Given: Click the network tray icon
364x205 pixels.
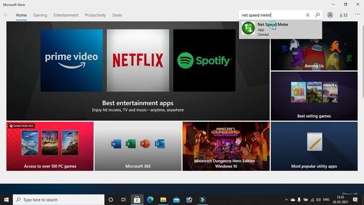Looking at the screenshot, I should [x=312, y=200].
